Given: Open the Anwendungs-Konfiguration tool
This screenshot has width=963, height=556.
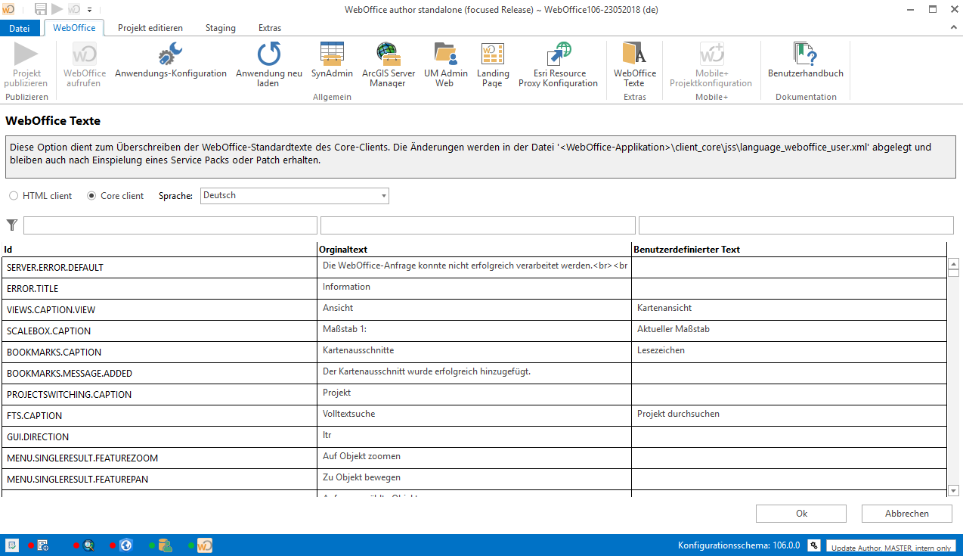Looking at the screenshot, I should pos(170,64).
